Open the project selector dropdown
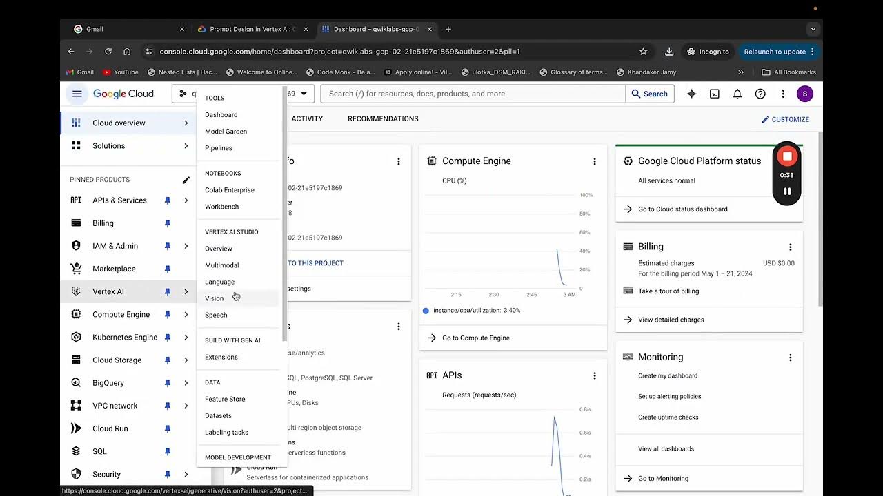Image resolution: width=883 pixels, height=496 pixels. [304, 94]
